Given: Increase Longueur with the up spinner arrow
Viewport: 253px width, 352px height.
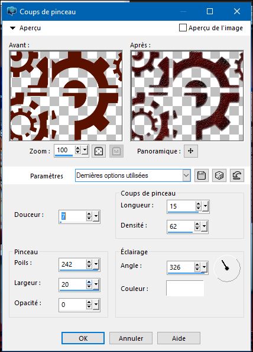Looking at the screenshot, I should point(199,204).
